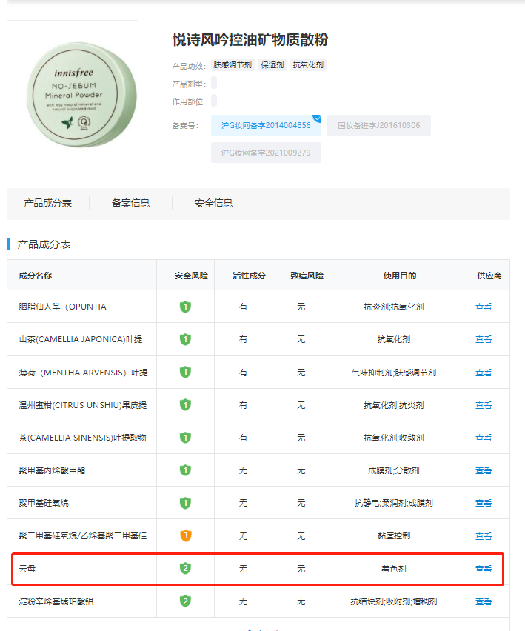Click 查看 supplier link for 山茶 叶提

coord(484,339)
